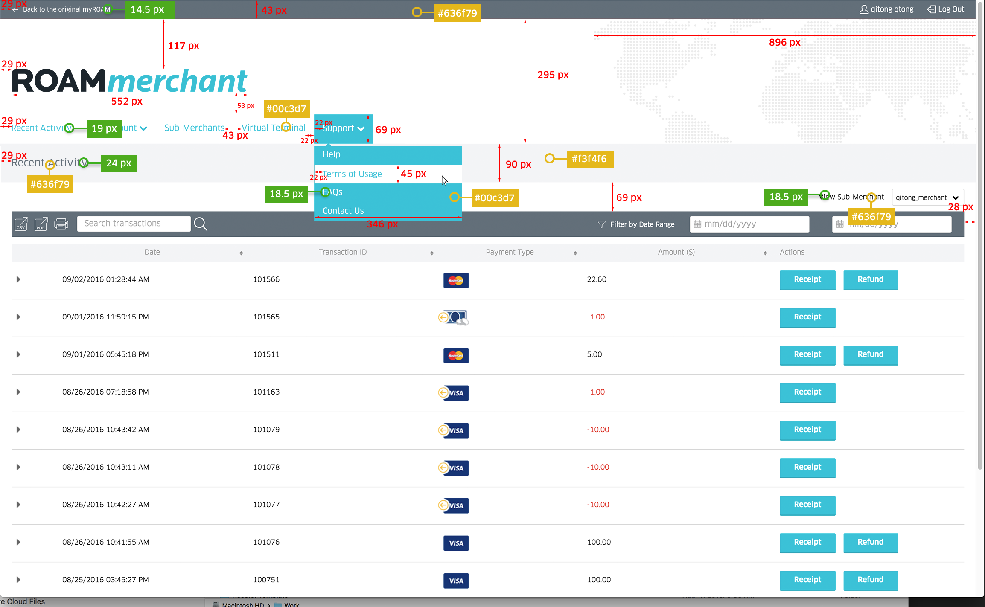Click Refund button for transaction 101511
Viewport: 985px width, 607px height.
point(871,355)
